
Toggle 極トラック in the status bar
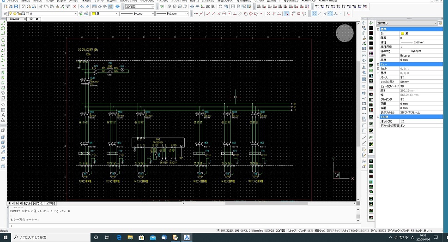point(320,230)
